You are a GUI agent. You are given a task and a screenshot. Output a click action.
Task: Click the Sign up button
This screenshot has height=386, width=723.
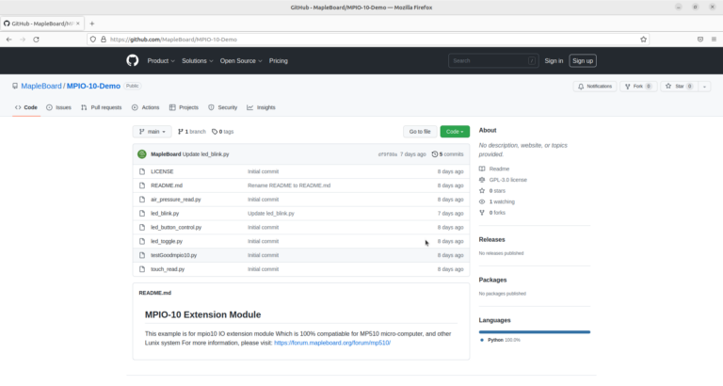(x=583, y=60)
